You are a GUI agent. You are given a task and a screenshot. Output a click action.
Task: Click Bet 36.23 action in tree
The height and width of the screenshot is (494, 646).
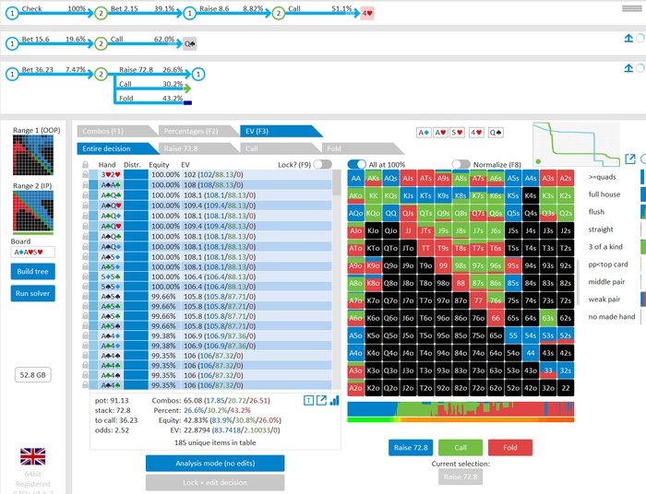pyautogui.click(x=54, y=70)
